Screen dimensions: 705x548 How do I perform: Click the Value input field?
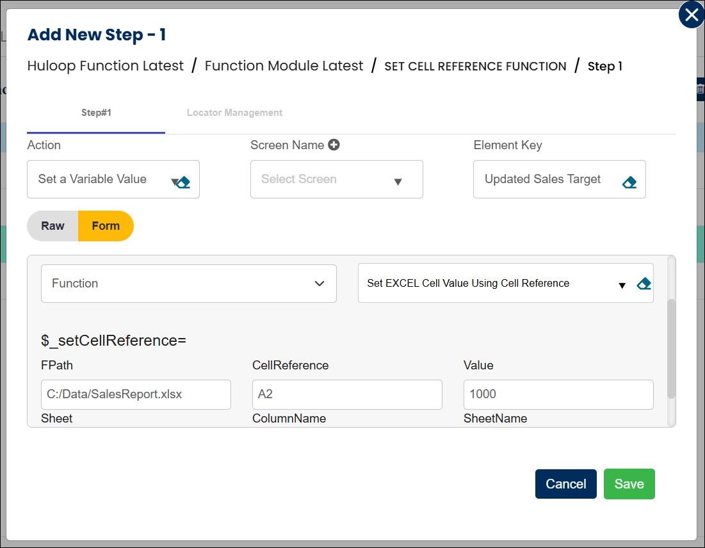(558, 394)
